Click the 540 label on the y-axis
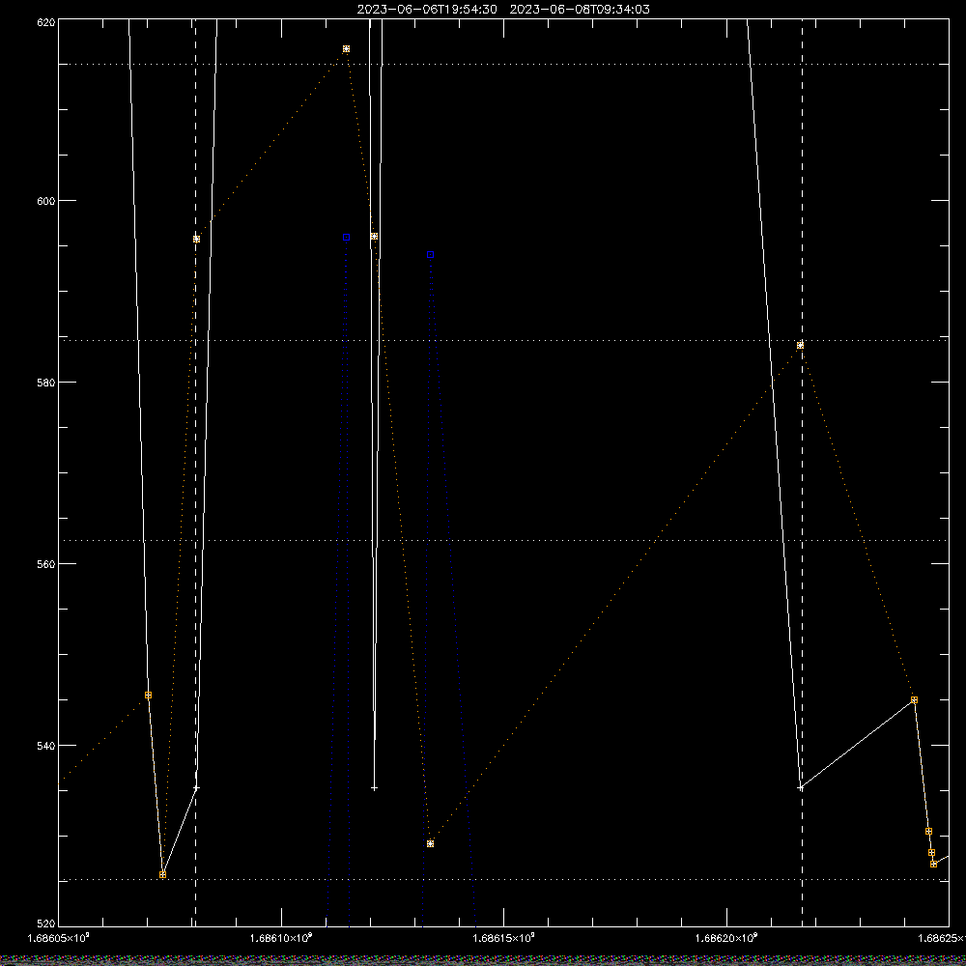The image size is (966, 966). pyautogui.click(x=46, y=746)
